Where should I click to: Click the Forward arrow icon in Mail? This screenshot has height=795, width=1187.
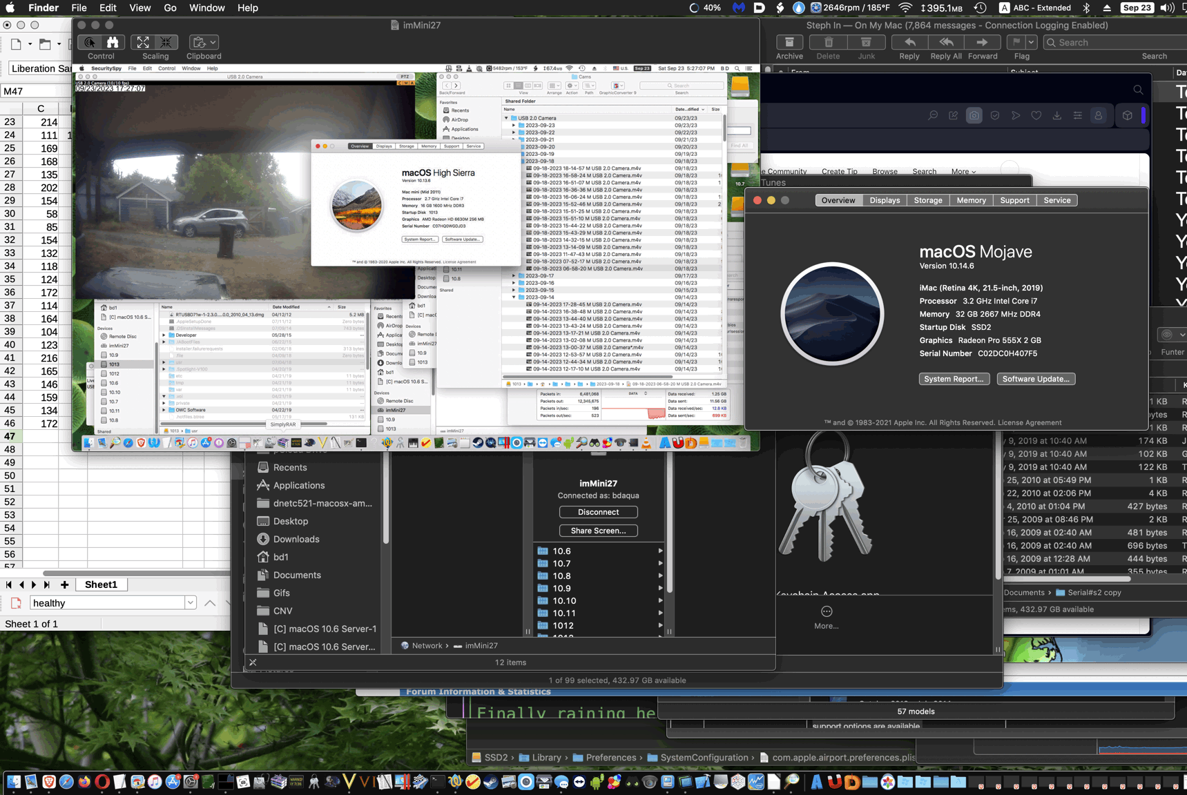click(982, 43)
